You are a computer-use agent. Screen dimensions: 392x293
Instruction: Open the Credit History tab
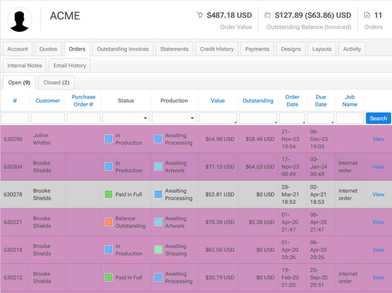tap(217, 49)
